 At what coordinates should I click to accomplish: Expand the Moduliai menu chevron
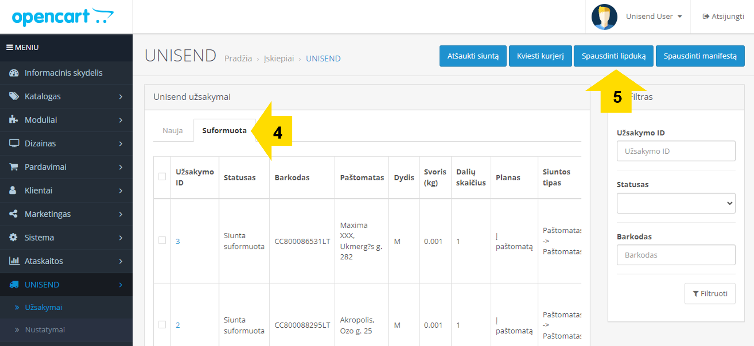click(121, 120)
